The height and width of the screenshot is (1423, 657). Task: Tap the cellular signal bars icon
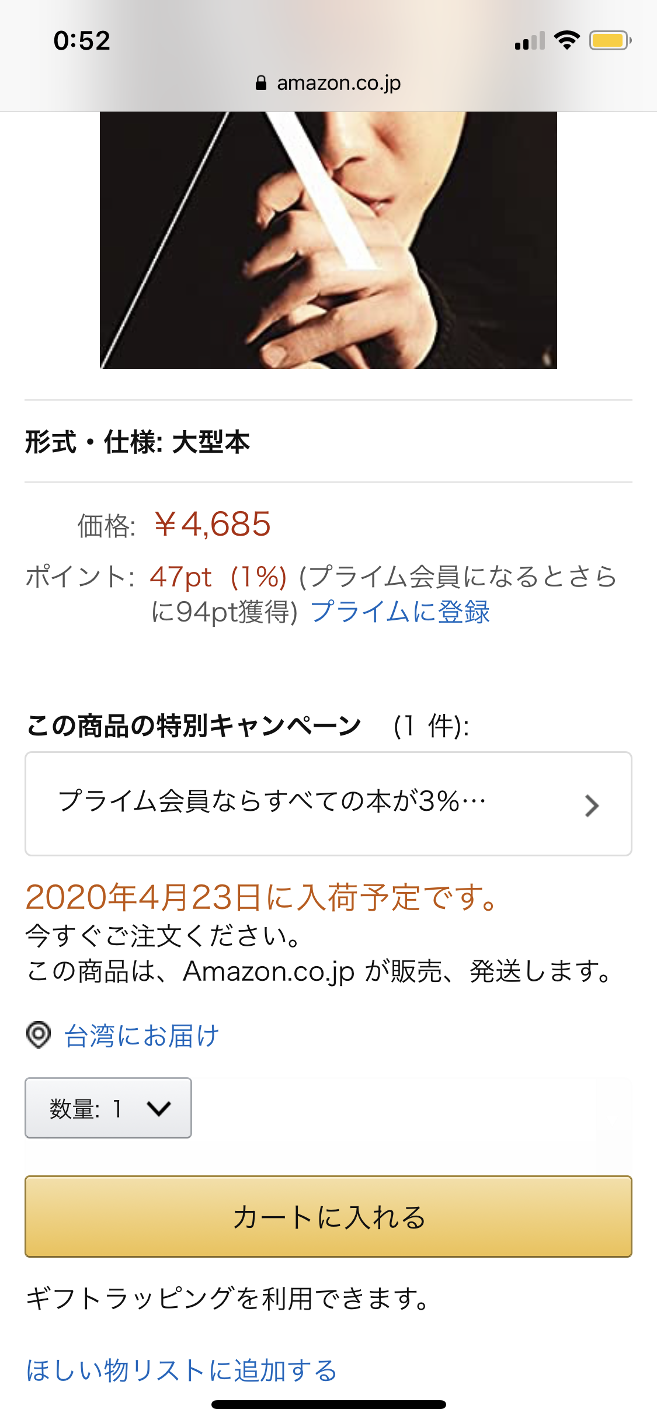coord(530,41)
